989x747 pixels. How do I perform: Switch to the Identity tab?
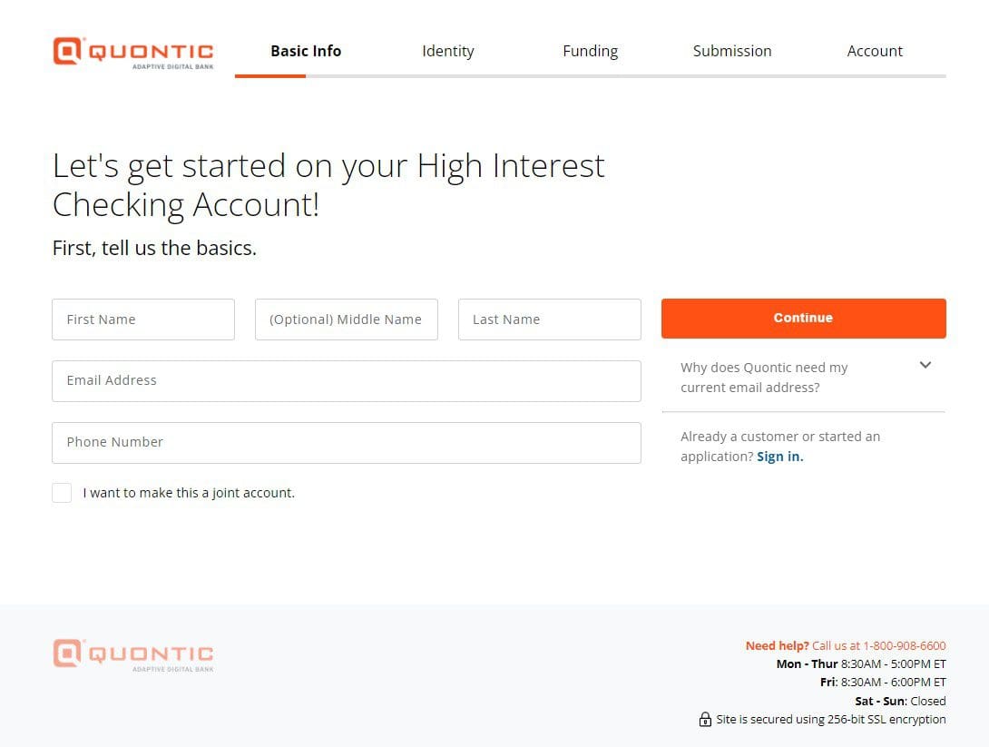point(448,51)
